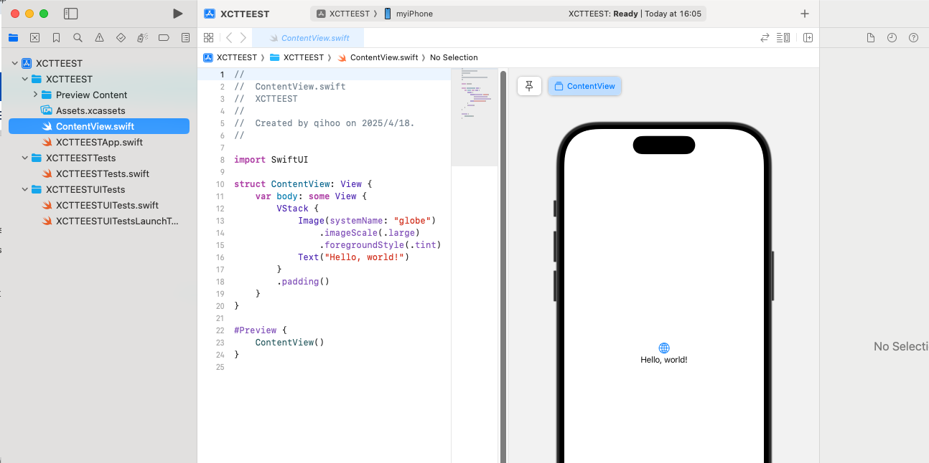
Task: Open the Report navigator
Action: click(185, 37)
